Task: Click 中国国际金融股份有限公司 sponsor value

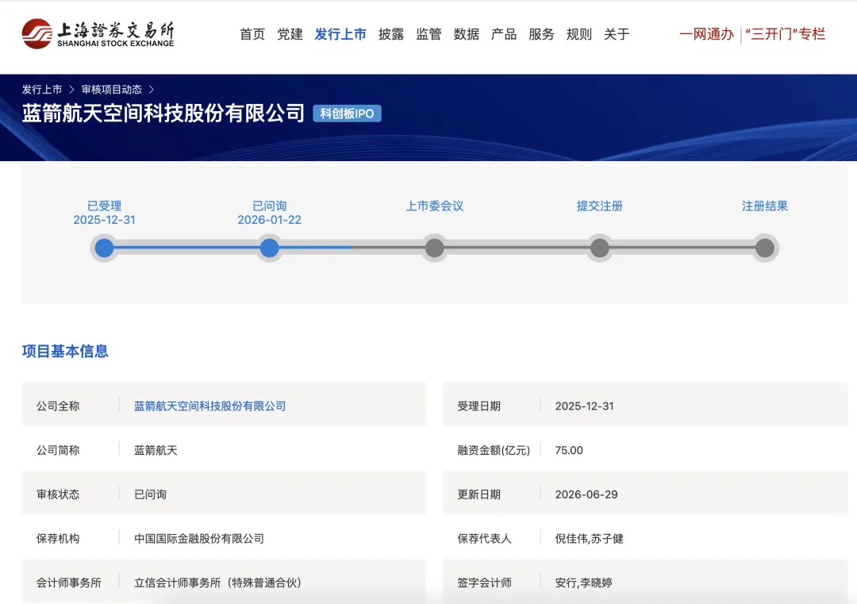Action: coord(199,538)
